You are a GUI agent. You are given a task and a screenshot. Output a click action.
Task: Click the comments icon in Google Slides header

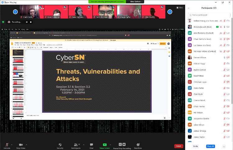(x=148, y=44)
